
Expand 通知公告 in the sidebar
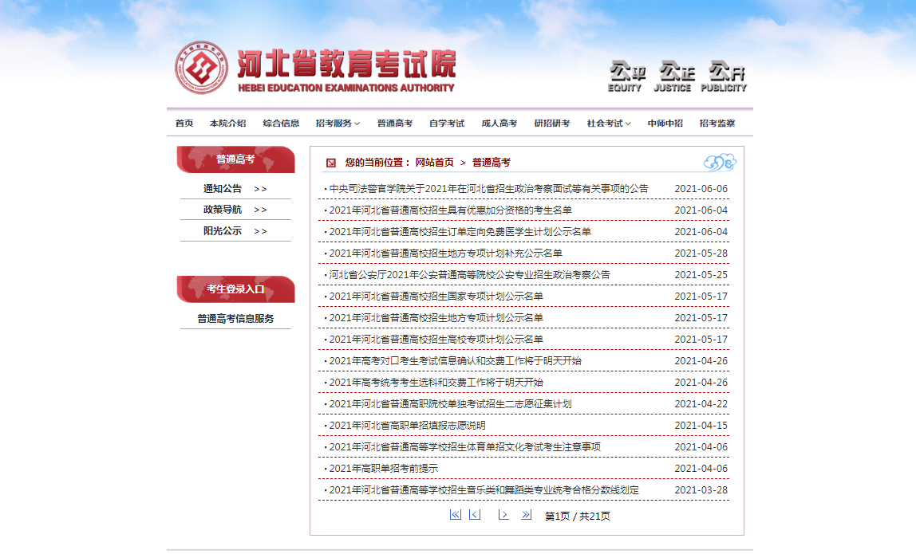(235, 189)
